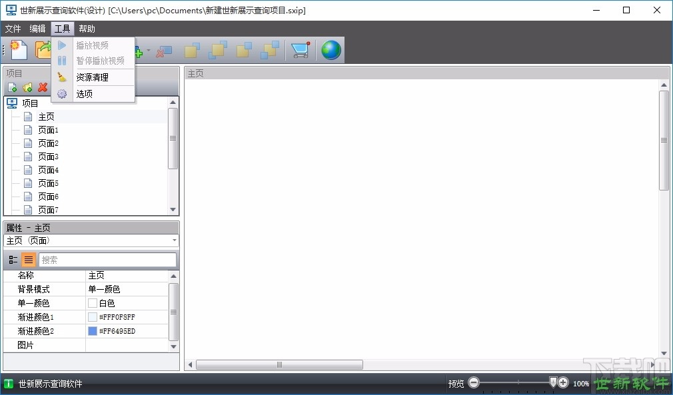Select 页面4 in the project tree

(48, 170)
